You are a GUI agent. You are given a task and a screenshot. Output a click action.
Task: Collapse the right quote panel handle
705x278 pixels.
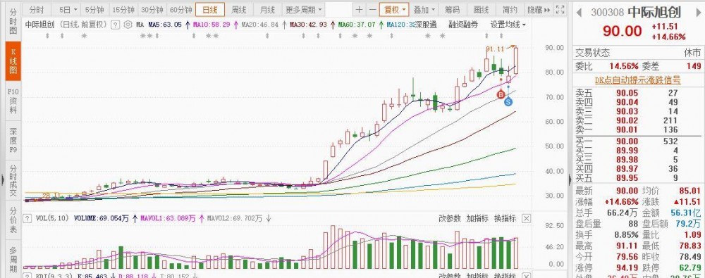click(570, 179)
